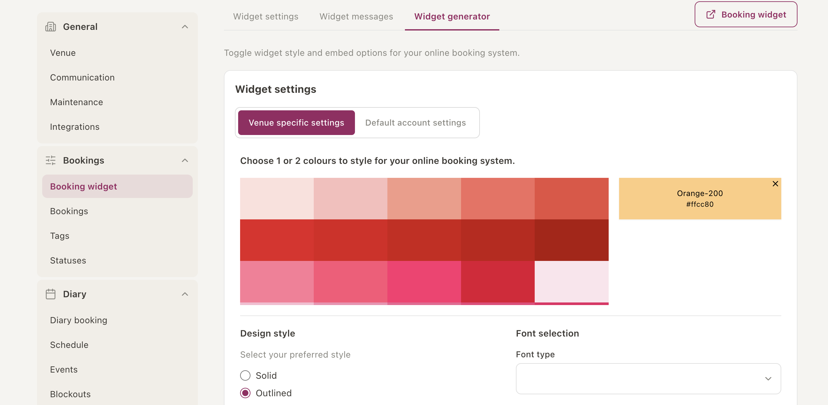
Task: Collapse the Diary section
Action: [x=185, y=294]
